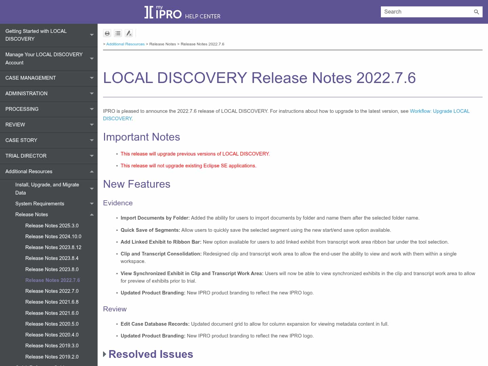Click the Print page icon

[x=107, y=33]
